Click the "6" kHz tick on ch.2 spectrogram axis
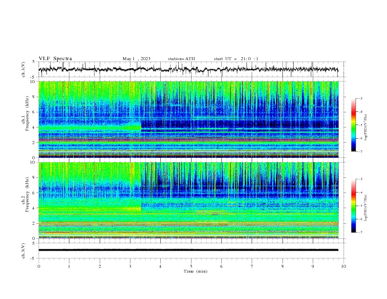The height and width of the screenshot is (299, 387). pyautogui.click(x=35, y=193)
